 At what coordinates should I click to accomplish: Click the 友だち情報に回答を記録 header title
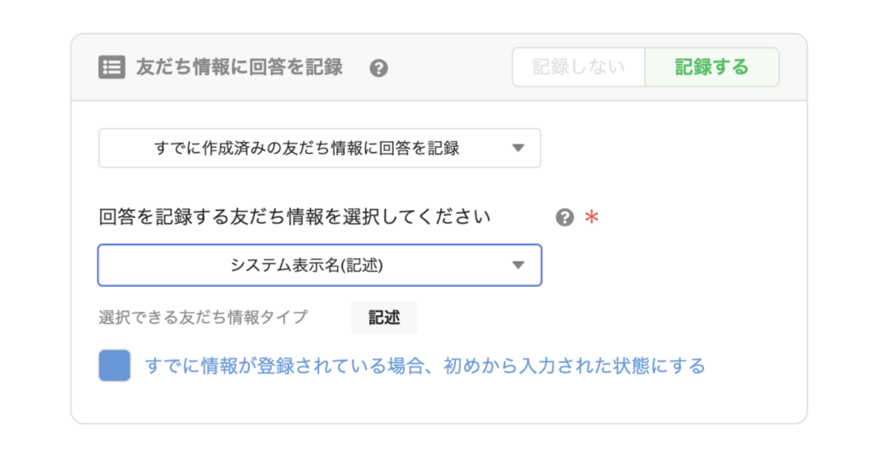240,67
